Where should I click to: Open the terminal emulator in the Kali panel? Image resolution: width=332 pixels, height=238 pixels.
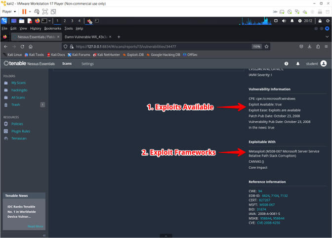point(44,21)
